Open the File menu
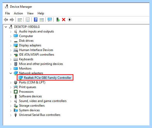Screen dimensions: 152x128 pos(7,13)
